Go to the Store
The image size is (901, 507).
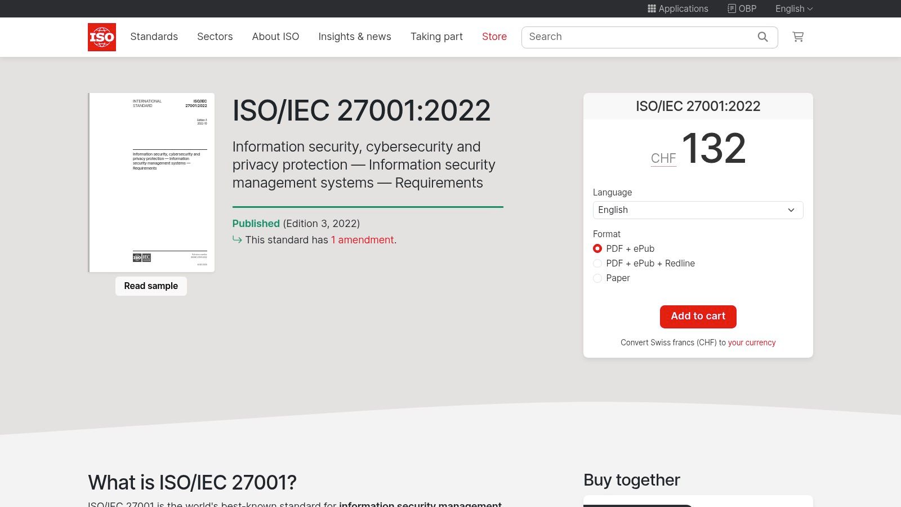tap(494, 37)
